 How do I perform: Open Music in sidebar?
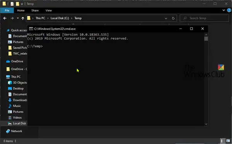14,106
